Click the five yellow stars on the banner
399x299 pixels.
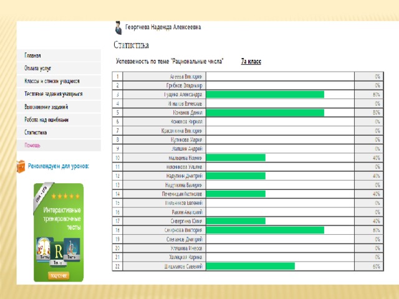coord(65,196)
